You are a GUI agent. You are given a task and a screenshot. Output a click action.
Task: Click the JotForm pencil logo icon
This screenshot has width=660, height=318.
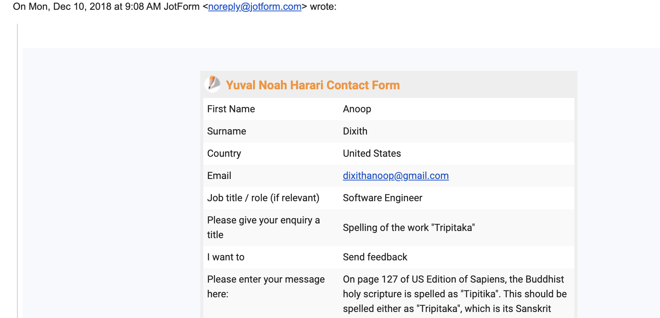point(213,84)
